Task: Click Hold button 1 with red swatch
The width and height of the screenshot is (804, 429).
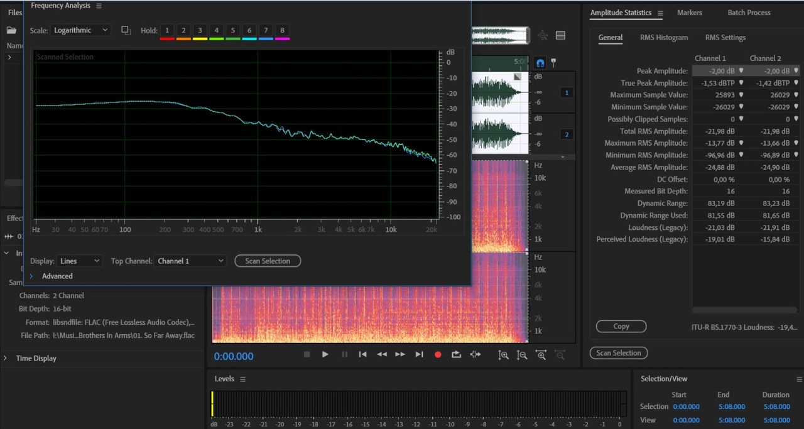Action: tap(167, 31)
